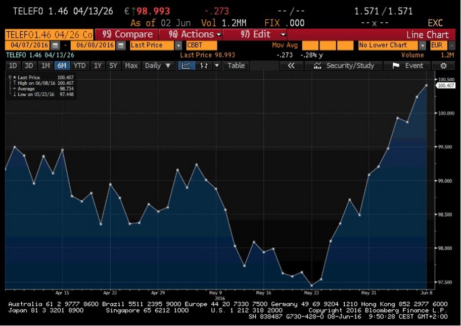Switch to the Table view

click(236, 66)
